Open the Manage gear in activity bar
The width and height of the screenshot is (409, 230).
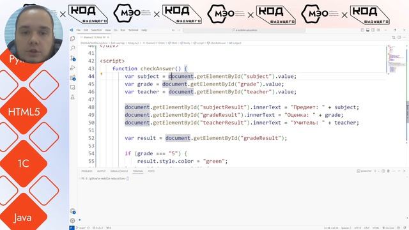pos(72,220)
